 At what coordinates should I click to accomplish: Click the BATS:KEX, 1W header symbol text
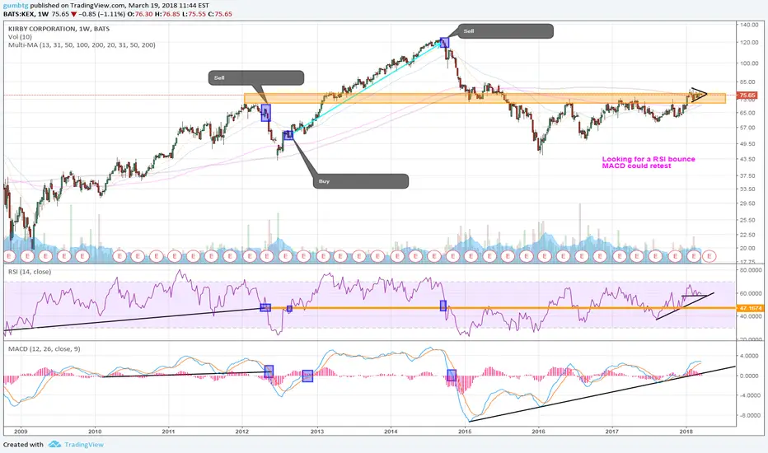(26, 14)
